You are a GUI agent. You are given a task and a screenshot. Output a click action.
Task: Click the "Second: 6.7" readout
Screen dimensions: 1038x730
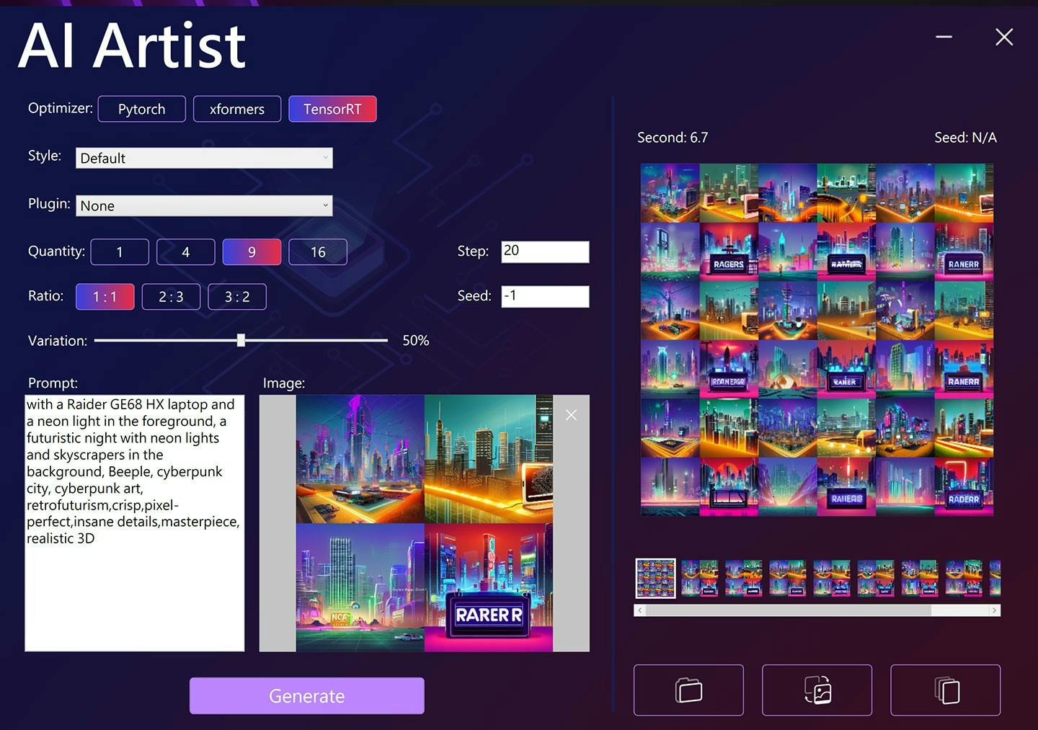pos(673,138)
